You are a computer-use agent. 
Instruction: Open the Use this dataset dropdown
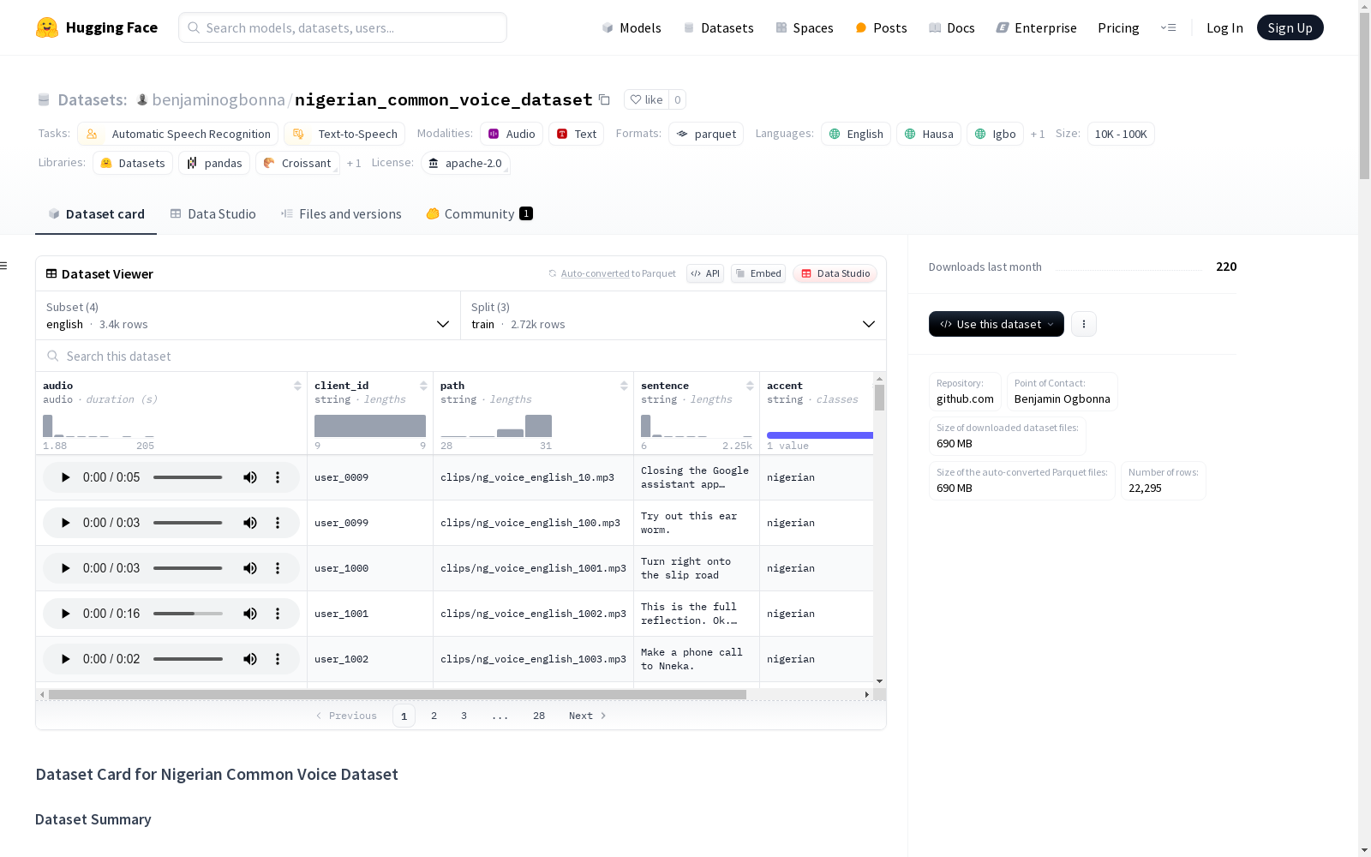[x=997, y=324]
